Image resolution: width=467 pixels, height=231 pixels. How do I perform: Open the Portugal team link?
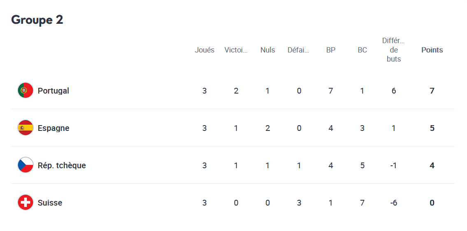coord(53,91)
